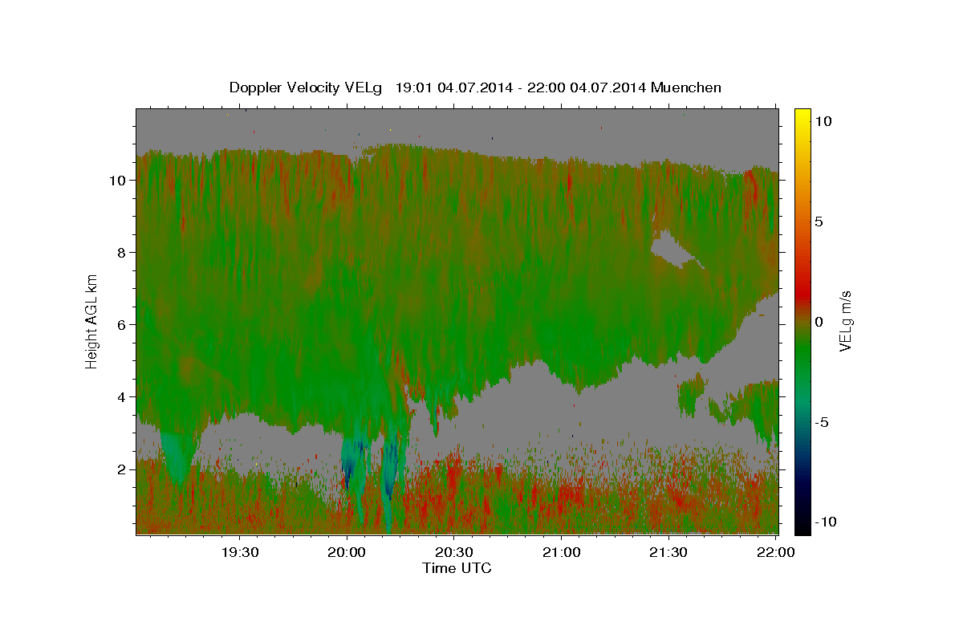Click the '20:30' time axis label
Image resolution: width=963 pixels, height=642 pixels.
(454, 552)
